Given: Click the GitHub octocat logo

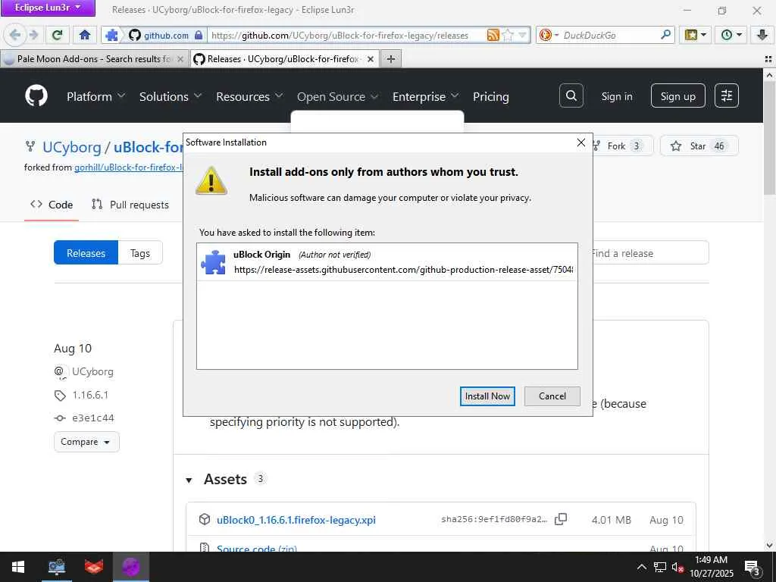Looking at the screenshot, I should 36,96.
